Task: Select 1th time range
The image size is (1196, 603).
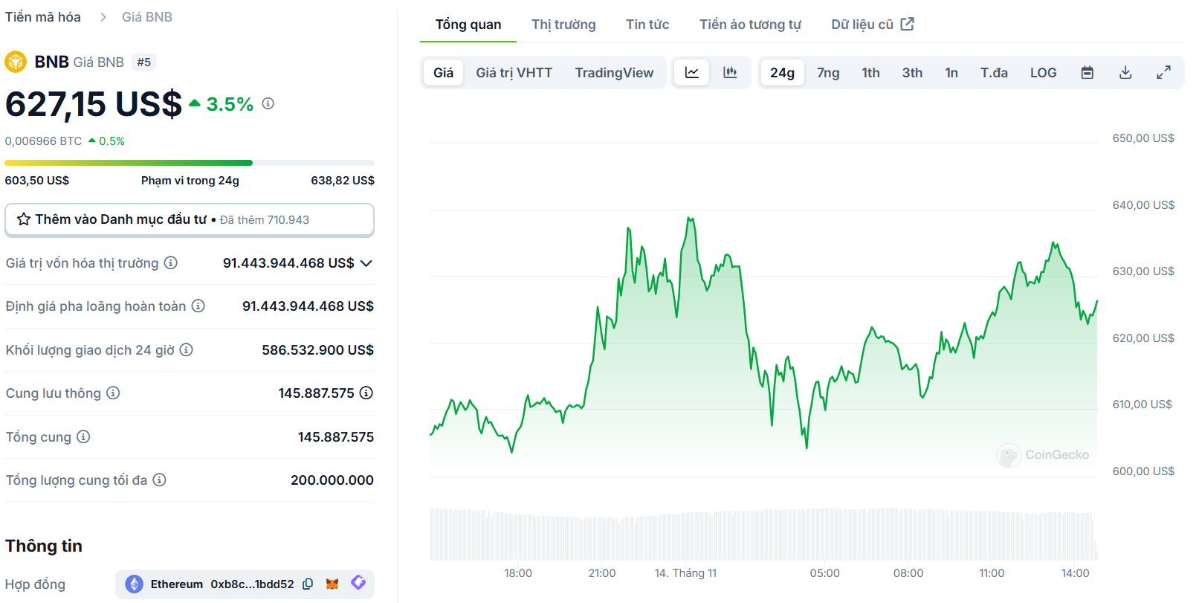Action: point(871,73)
